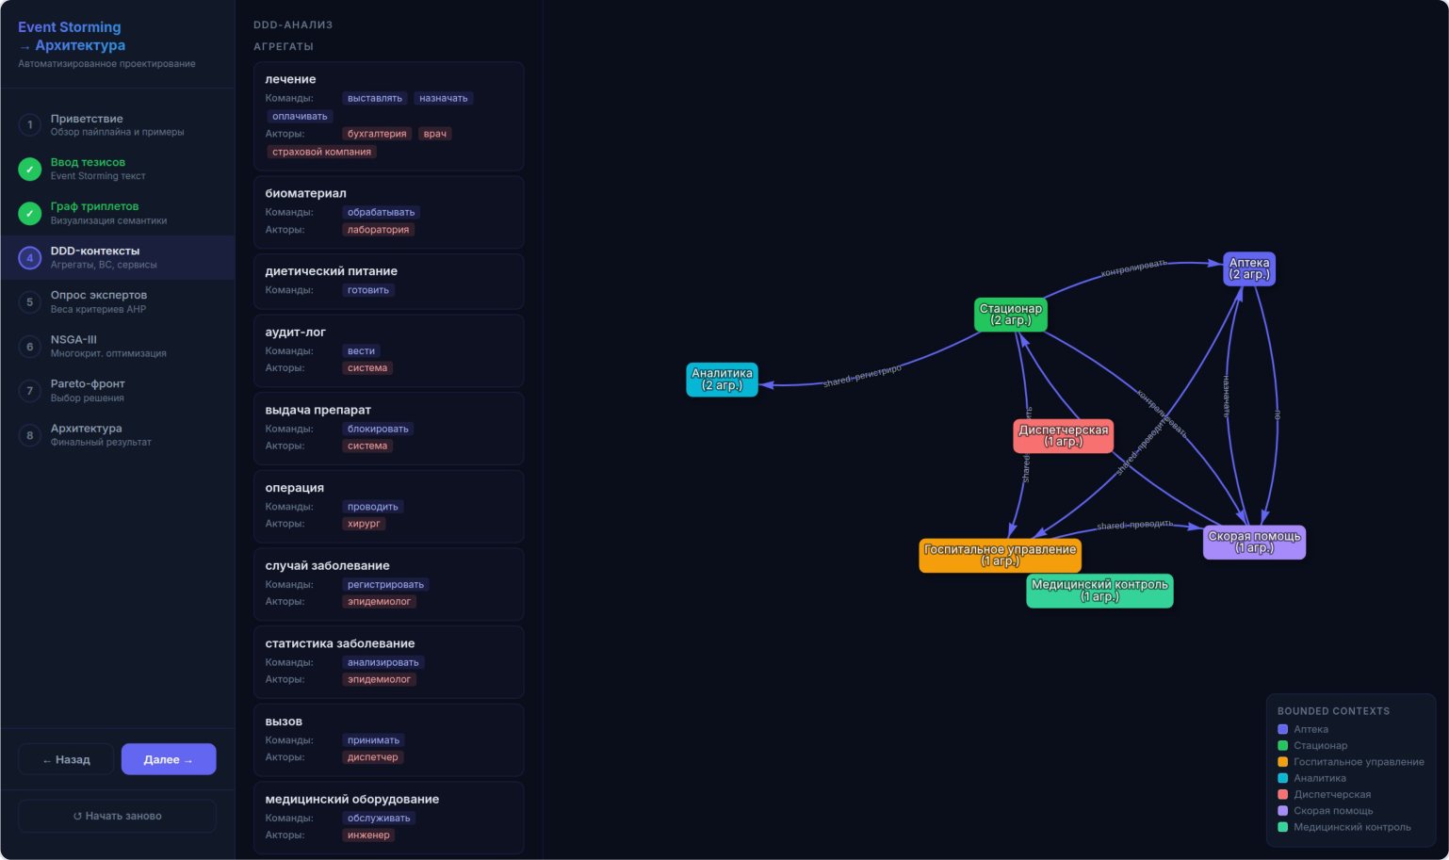Select the Медицинский контроль graph node
This screenshot has width=1449, height=860.
[x=1099, y=591]
